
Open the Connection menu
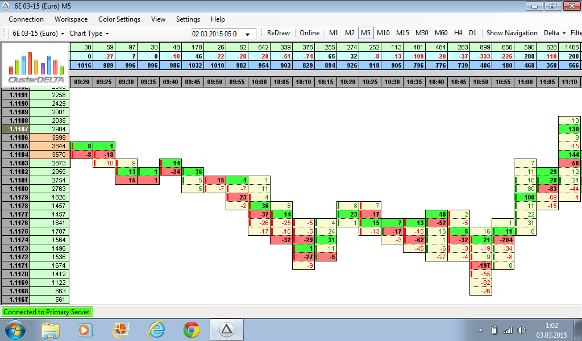point(26,19)
